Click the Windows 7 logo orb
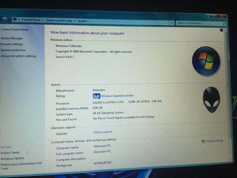 pos(206,61)
